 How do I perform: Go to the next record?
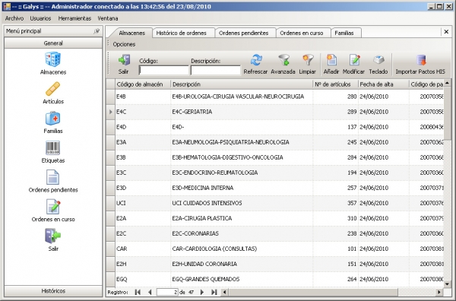[202, 292]
